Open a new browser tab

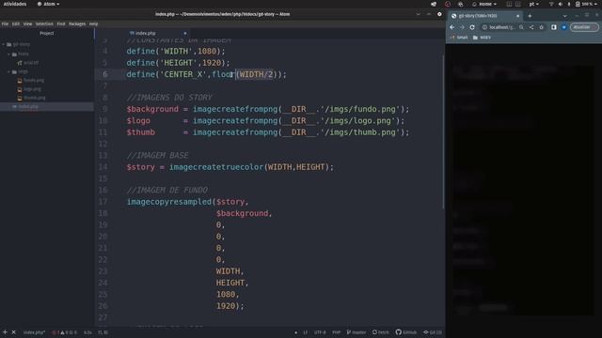[530, 16]
